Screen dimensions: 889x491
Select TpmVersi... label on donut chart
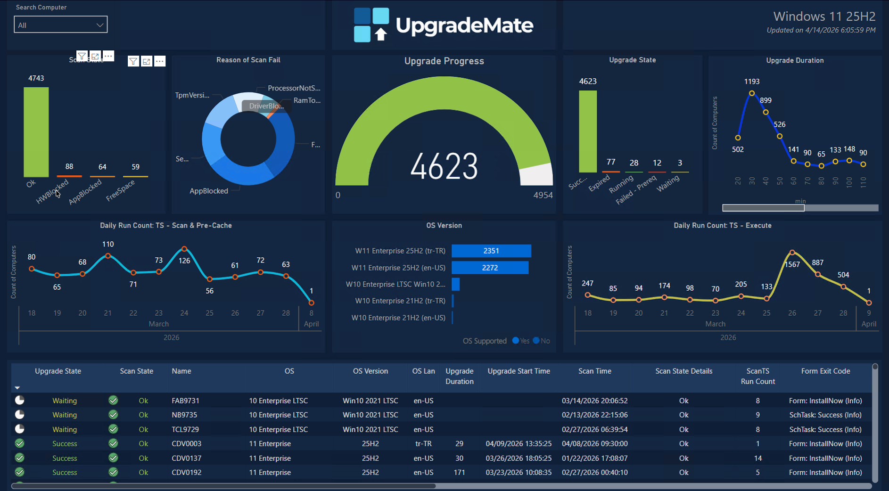point(192,95)
